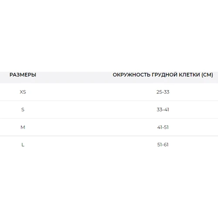Select the M size label

click(23, 127)
